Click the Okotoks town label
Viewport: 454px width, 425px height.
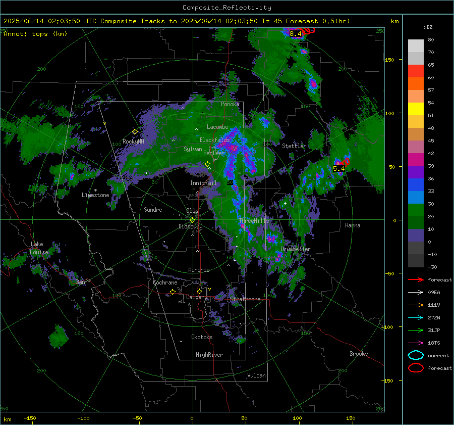pos(201,337)
